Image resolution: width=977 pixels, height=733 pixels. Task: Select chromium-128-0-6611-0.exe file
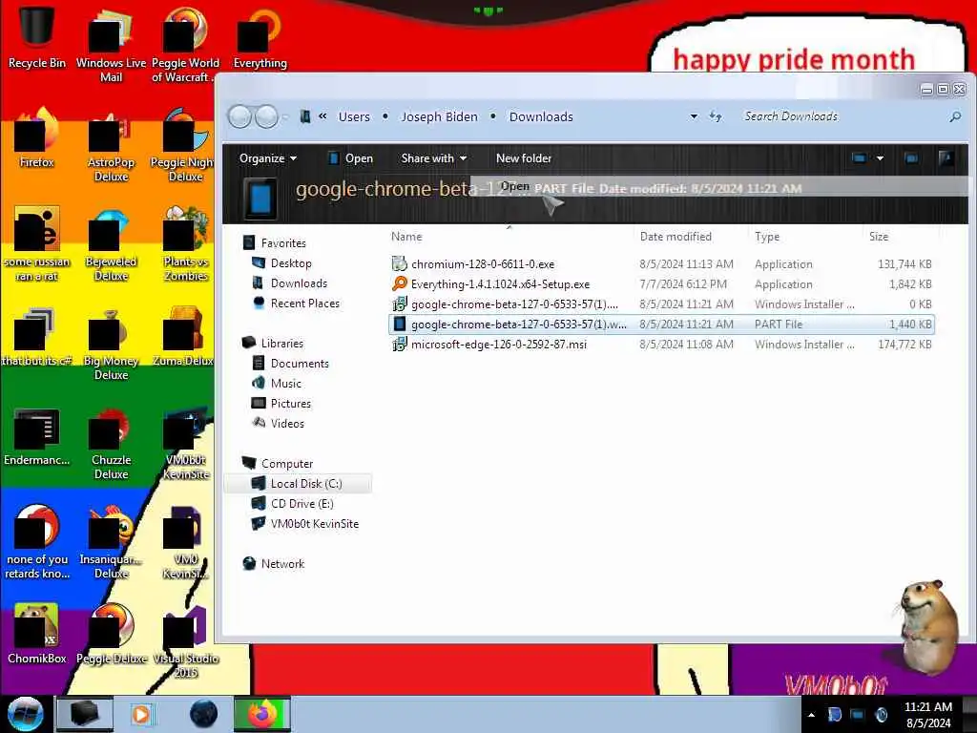click(x=661, y=264)
